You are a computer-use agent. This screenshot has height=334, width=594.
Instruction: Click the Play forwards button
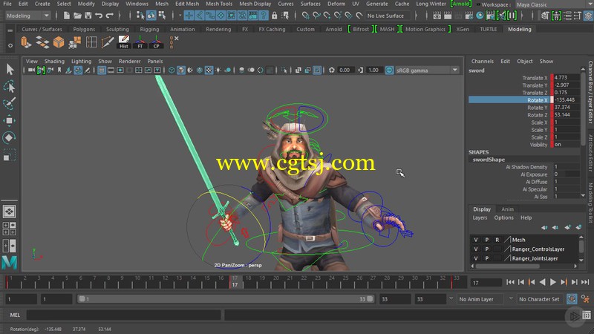click(x=553, y=282)
